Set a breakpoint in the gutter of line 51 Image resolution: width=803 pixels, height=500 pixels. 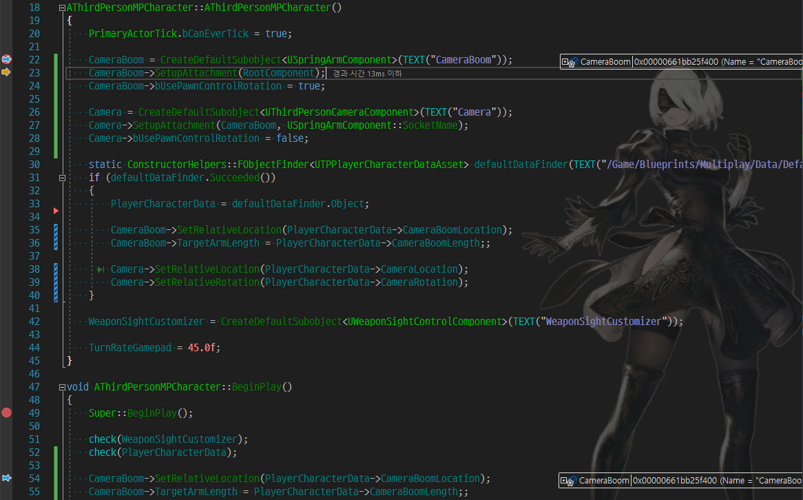tap(7, 439)
